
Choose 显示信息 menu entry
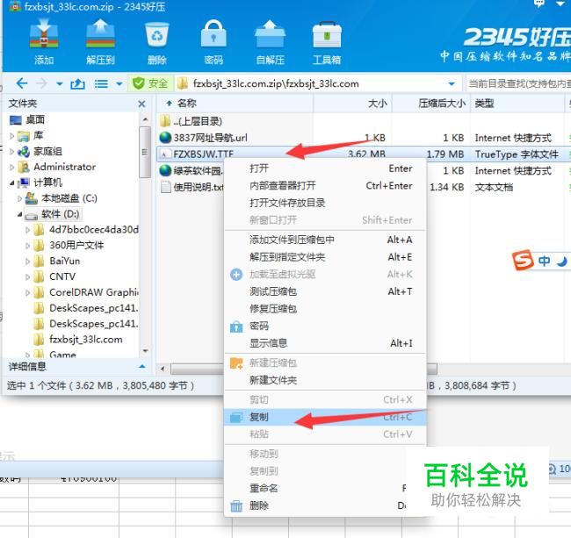click(x=325, y=343)
